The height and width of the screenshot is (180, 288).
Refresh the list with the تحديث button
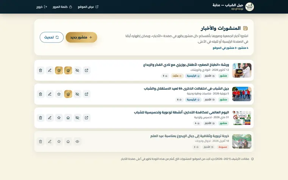pyautogui.click(x=52, y=37)
